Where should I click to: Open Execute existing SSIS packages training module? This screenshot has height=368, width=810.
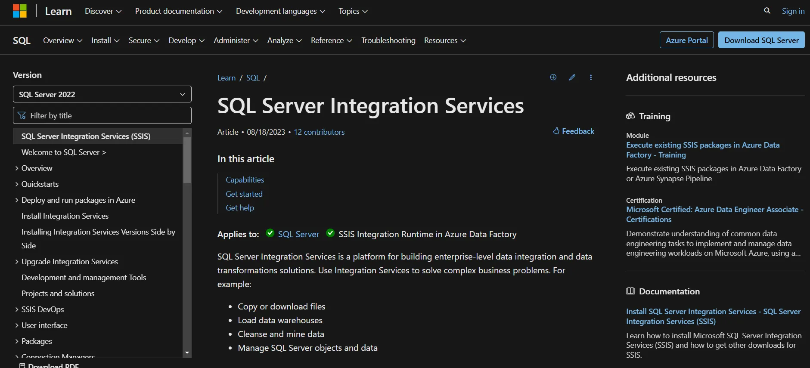703,150
